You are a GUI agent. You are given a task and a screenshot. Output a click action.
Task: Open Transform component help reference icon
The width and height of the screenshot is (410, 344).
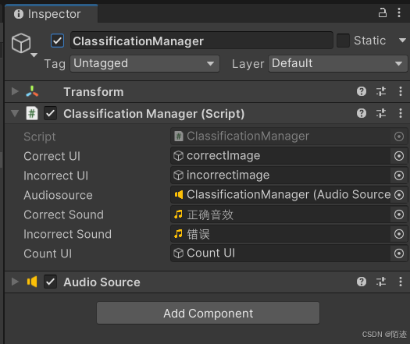362,91
